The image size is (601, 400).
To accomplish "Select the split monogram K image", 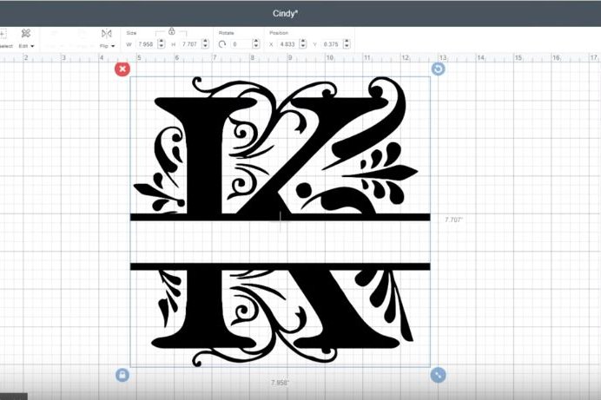I will click(x=281, y=221).
